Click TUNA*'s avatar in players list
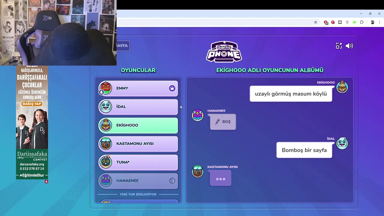This screenshot has width=384, height=216. pos(106,162)
